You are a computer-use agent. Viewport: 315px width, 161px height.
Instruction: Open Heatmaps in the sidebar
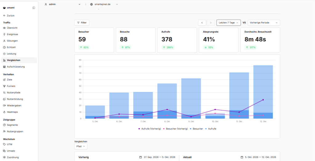point(19,112)
